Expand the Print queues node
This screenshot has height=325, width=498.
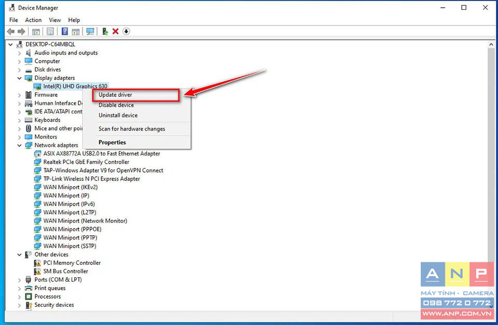click(19, 289)
